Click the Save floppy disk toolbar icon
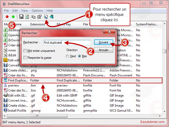The width and height of the screenshot is (169, 127). [21, 17]
